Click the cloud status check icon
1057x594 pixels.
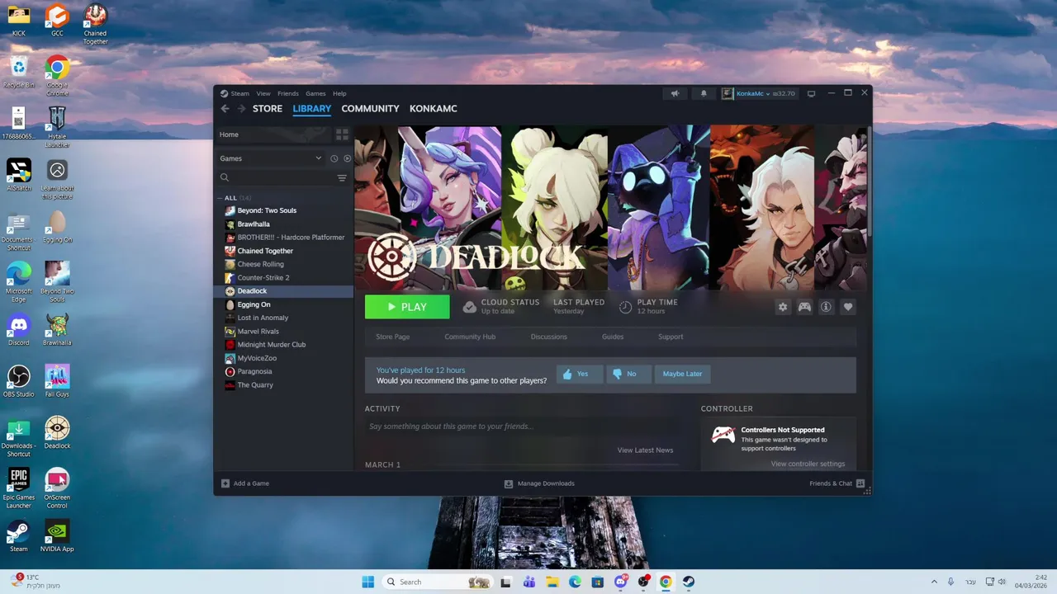point(469,307)
